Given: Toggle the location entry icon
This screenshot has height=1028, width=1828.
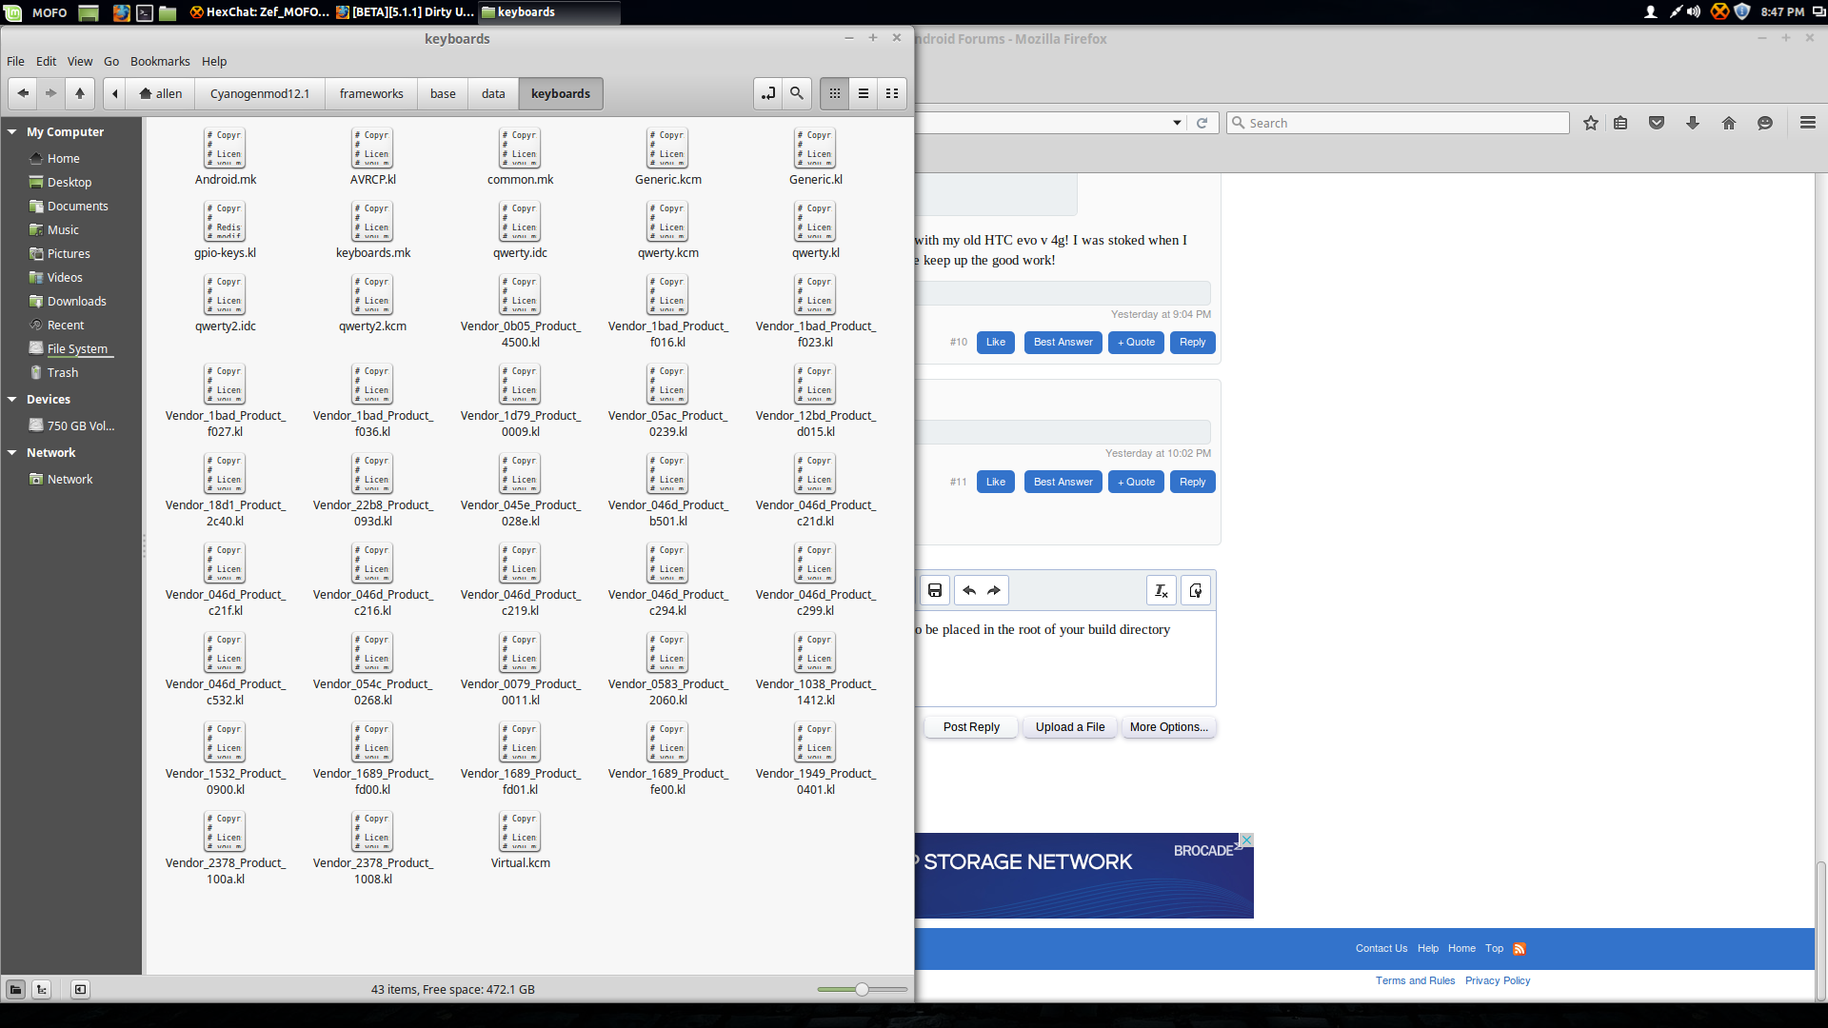Looking at the screenshot, I should click(x=767, y=93).
